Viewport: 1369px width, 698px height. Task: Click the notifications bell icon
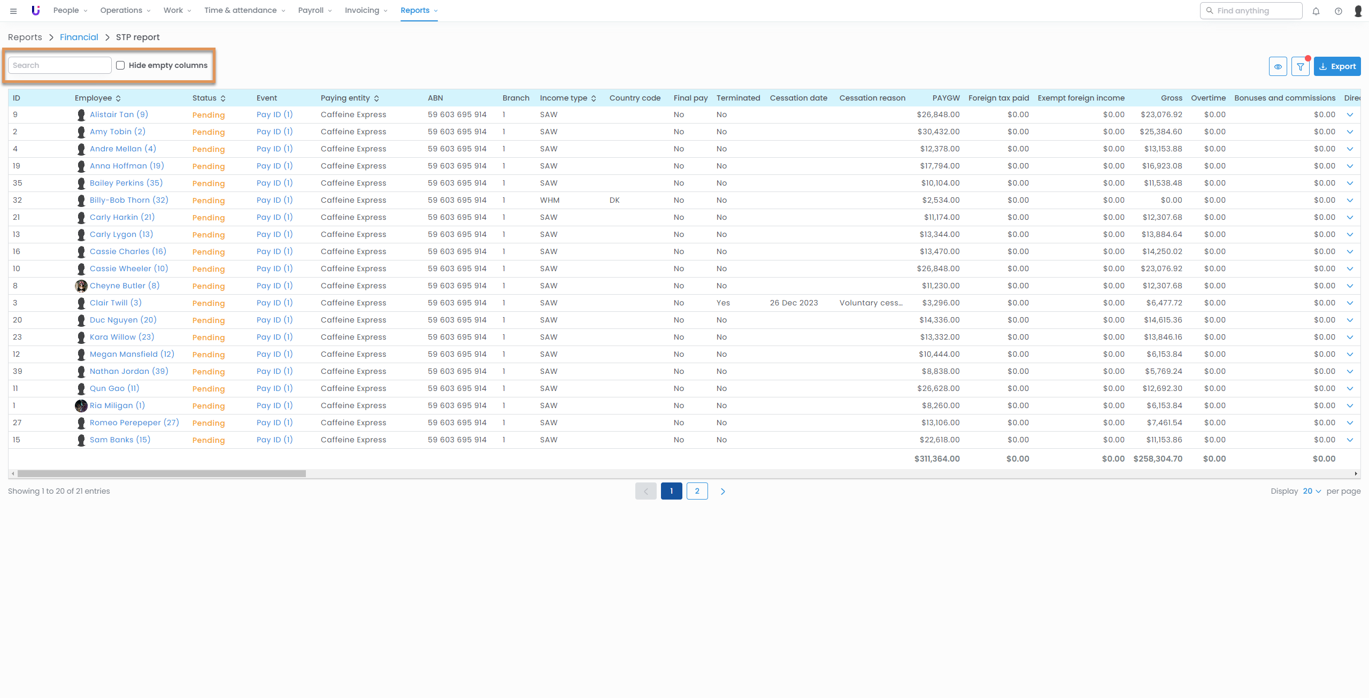pyautogui.click(x=1316, y=11)
